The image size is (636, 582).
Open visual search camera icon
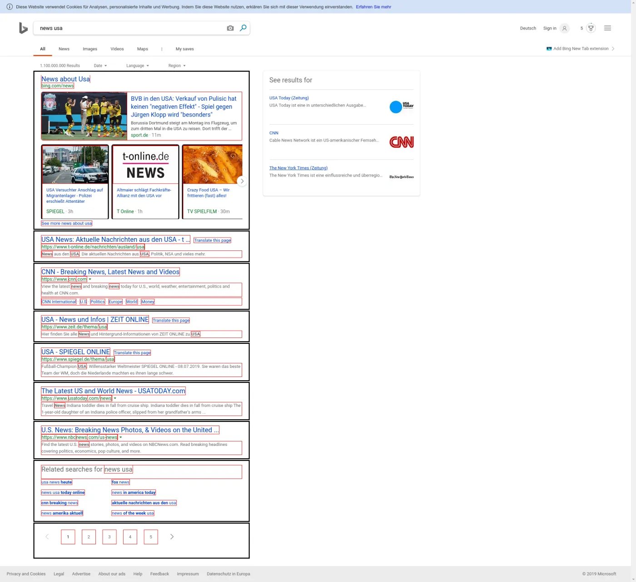tap(230, 28)
